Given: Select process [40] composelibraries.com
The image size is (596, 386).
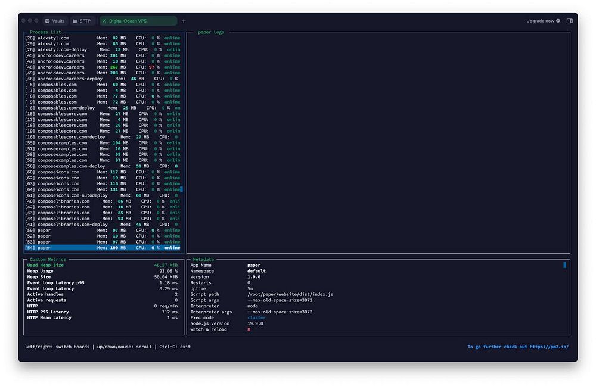Looking at the screenshot, I should pyautogui.click(x=103, y=201).
